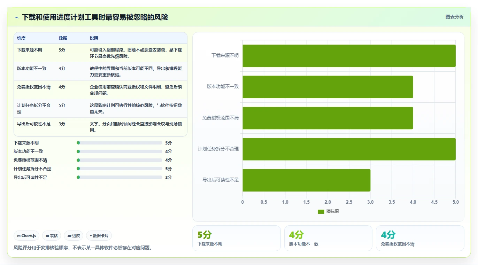The image size is (478, 265).
Task: Click the 说明 column header
Action: (94, 38)
